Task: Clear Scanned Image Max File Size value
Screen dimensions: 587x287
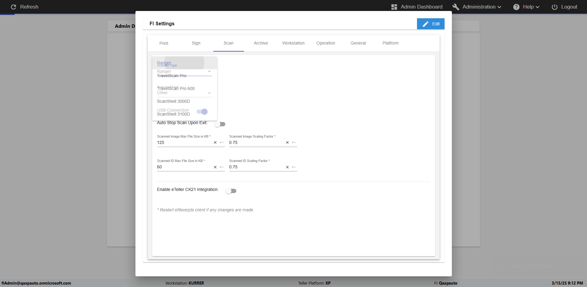Action: (x=215, y=142)
